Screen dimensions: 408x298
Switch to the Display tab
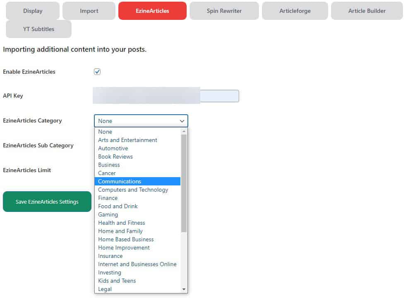pyautogui.click(x=33, y=11)
